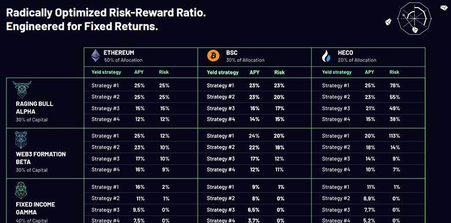Click the ETHEREUM column heading
451x223 pixels.
[119, 53]
